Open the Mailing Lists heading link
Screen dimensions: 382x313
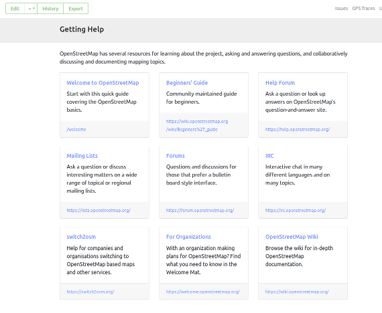(82, 156)
